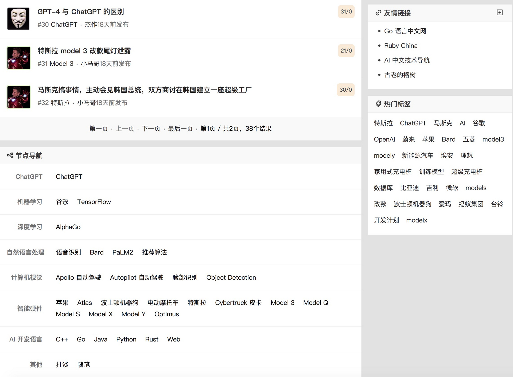Image resolution: width=513 pixels, height=377 pixels.
Task: Open 脸部识别 node
Action: coord(185,277)
